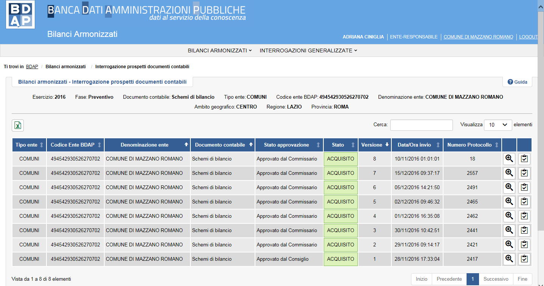Export table to Excel icon
Image resolution: width=544 pixels, height=286 pixels.
coord(18,125)
